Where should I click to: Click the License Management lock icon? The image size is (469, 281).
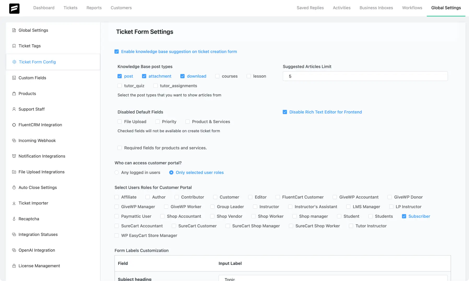pyautogui.click(x=14, y=266)
